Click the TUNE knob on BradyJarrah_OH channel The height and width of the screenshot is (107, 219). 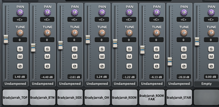point(102,33)
